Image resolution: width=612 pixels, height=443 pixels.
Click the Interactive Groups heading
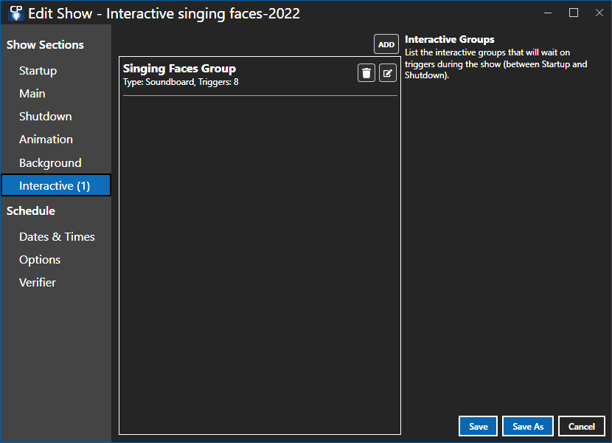(x=449, y=39)
